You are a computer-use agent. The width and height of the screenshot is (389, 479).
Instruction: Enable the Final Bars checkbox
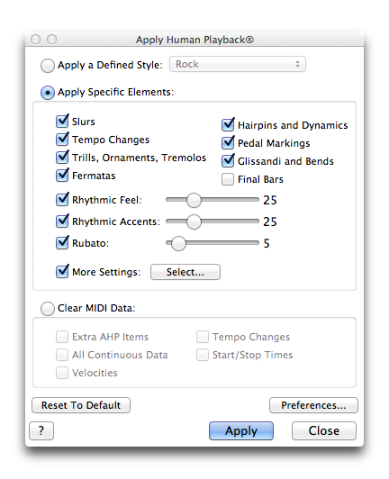[x=228, y=179]
